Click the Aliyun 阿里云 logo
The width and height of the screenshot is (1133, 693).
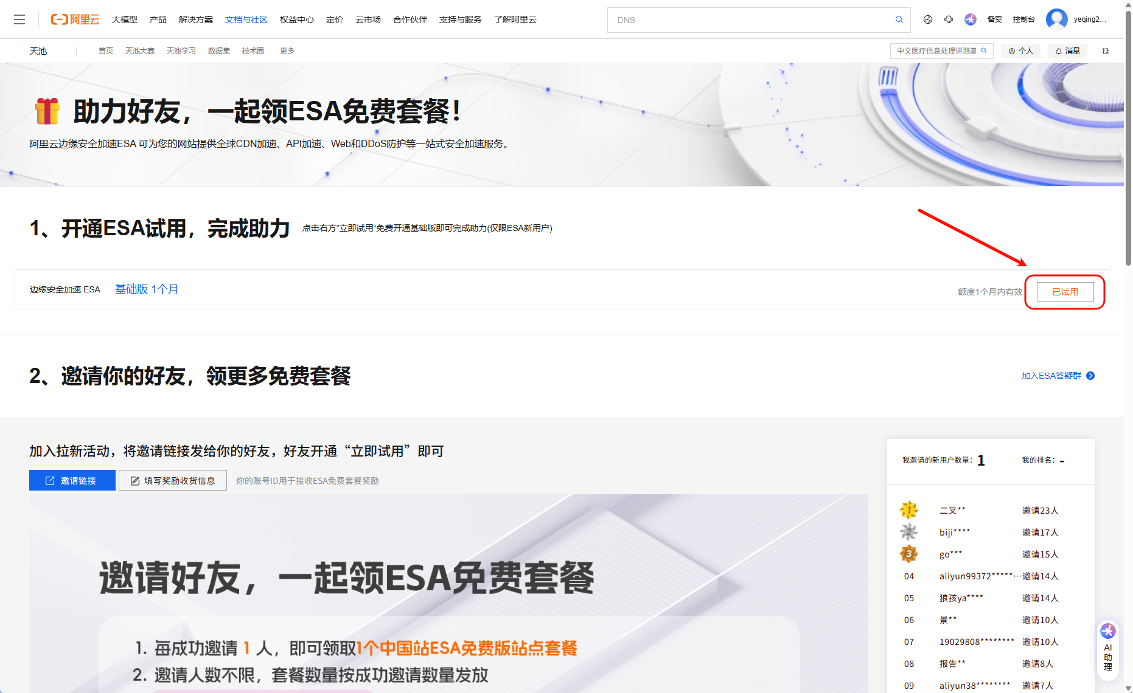[75, 19]
